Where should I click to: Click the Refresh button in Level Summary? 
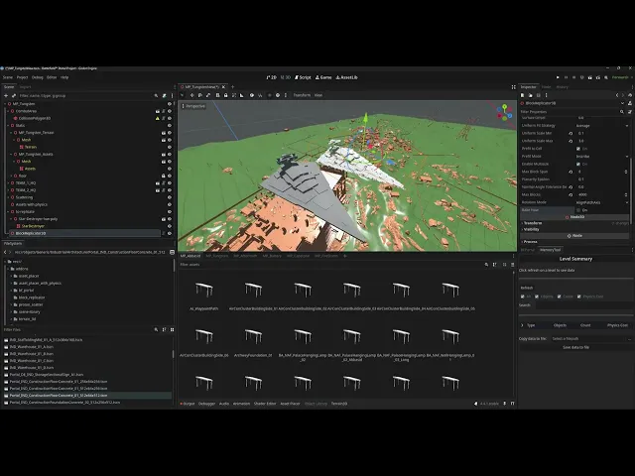[527, 288]
